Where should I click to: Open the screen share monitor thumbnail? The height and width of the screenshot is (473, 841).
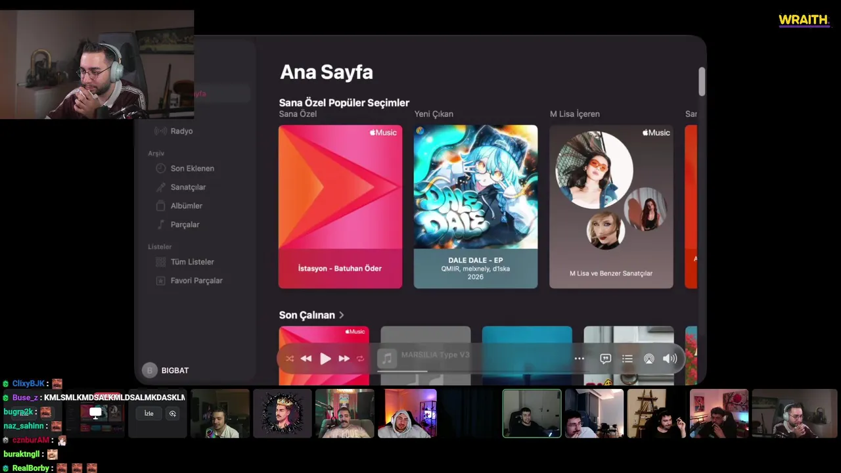[95, 413]
